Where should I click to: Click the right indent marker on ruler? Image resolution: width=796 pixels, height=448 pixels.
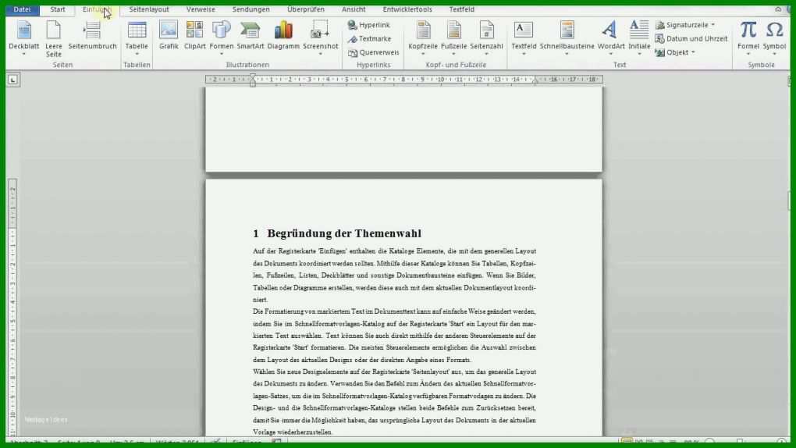pos(535,81)
